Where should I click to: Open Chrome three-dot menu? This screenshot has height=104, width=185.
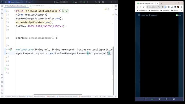click(182, 7)
